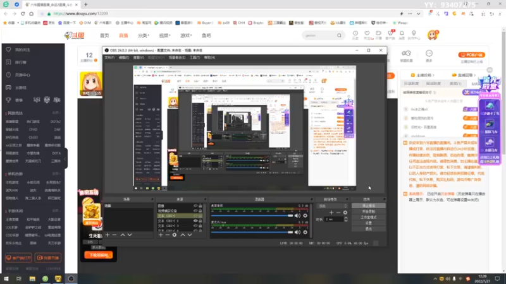Expand 直播回看 chevron link
This screenshot has width=506, height=284.
[464, 75]
